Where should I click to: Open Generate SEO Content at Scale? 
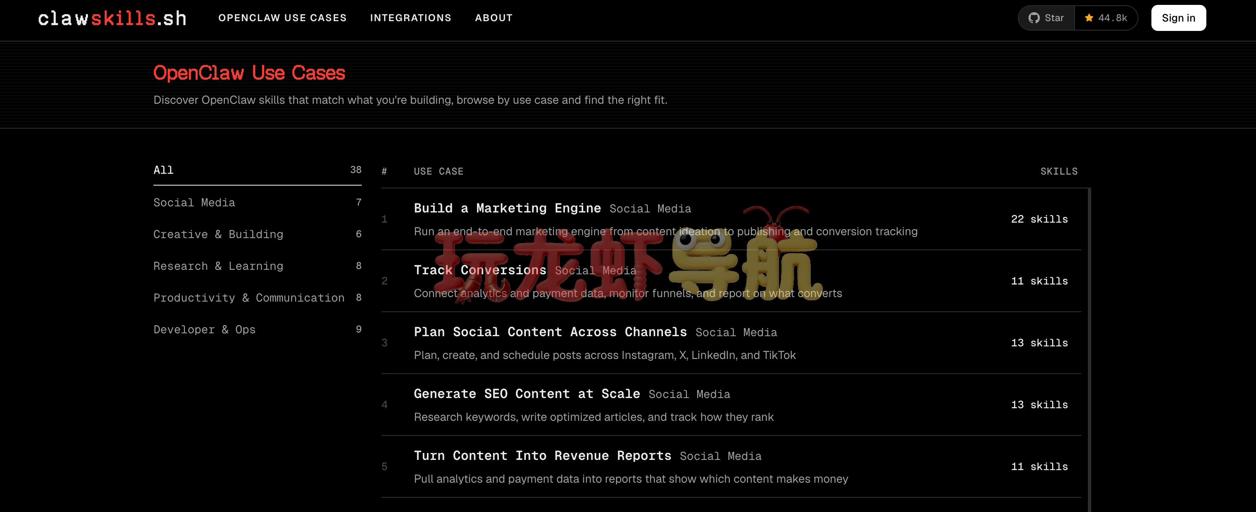pyautogui.click(x=527, y=394)
